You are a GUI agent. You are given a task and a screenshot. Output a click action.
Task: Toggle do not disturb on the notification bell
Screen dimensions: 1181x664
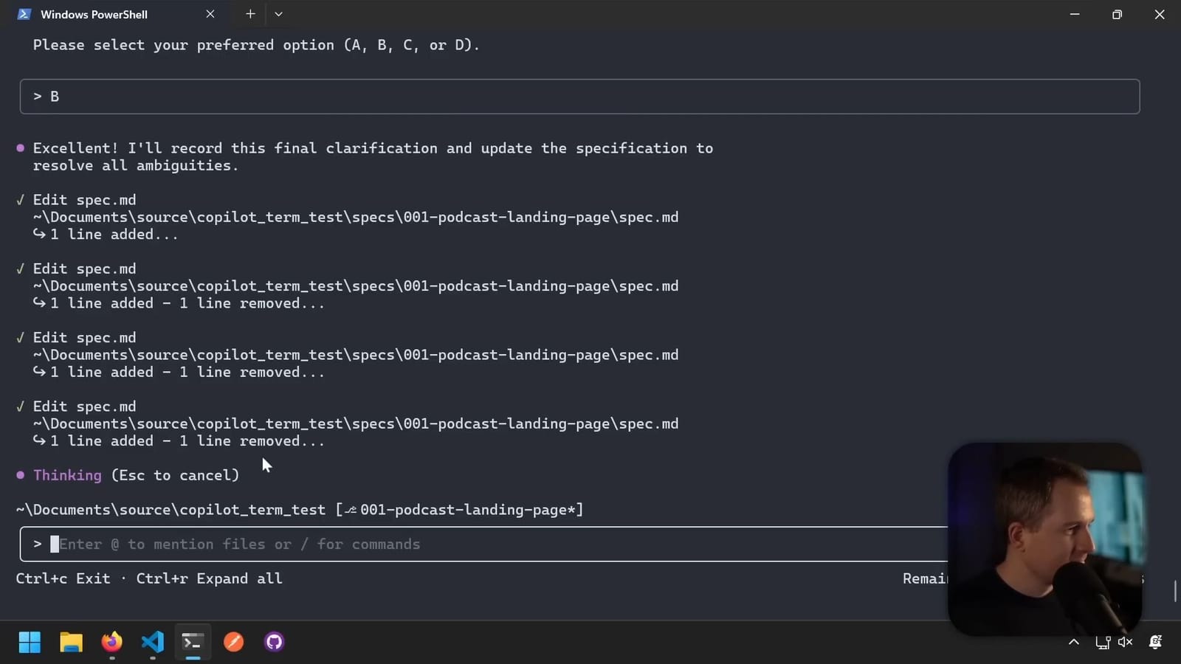pos(1154,642)
